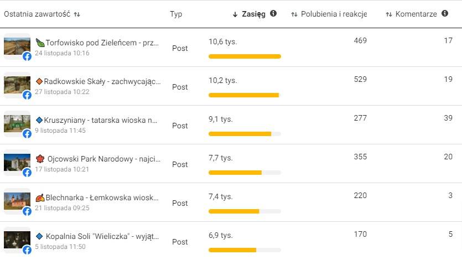Image resolution: width=462 pixels, height=260 pixels.
Task: Click the Ojcowski Park Narodowy thumbnail image
Action: click(17, 162)
